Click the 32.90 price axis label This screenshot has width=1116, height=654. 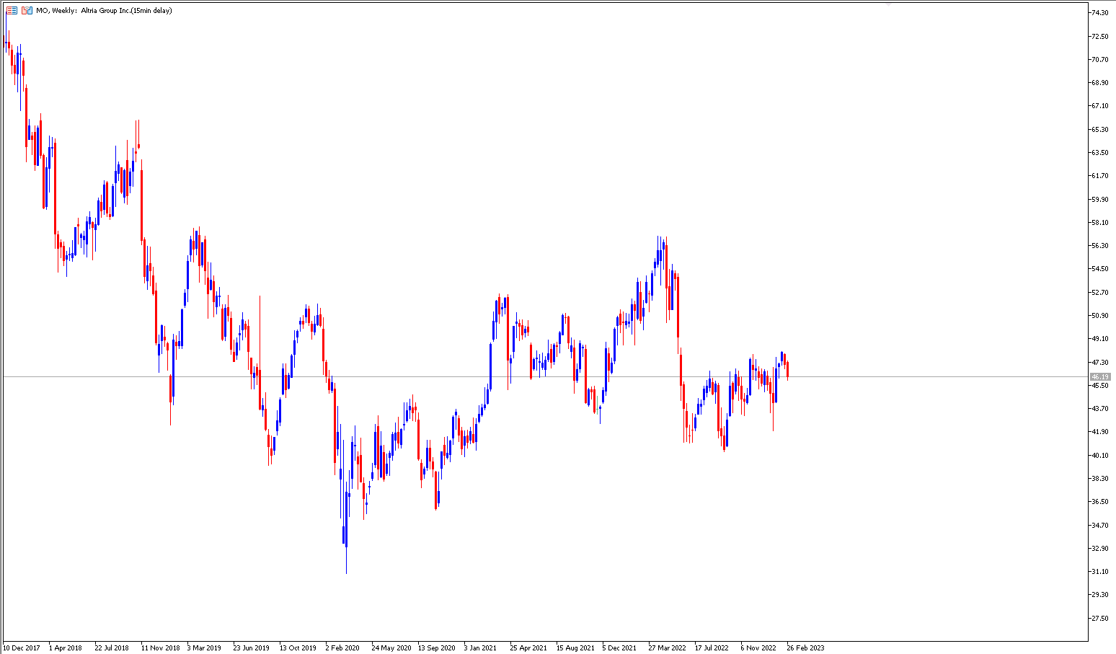click(1100, 549)
